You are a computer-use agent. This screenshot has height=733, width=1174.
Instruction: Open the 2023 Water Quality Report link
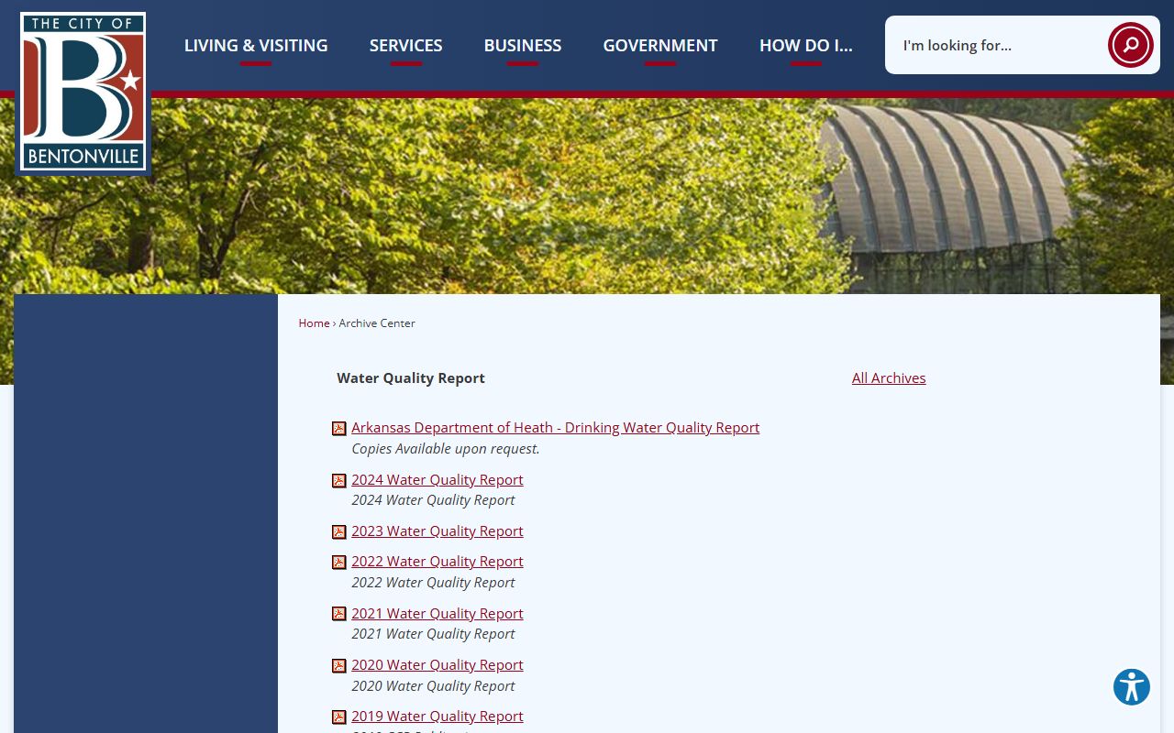pos(437,531)
